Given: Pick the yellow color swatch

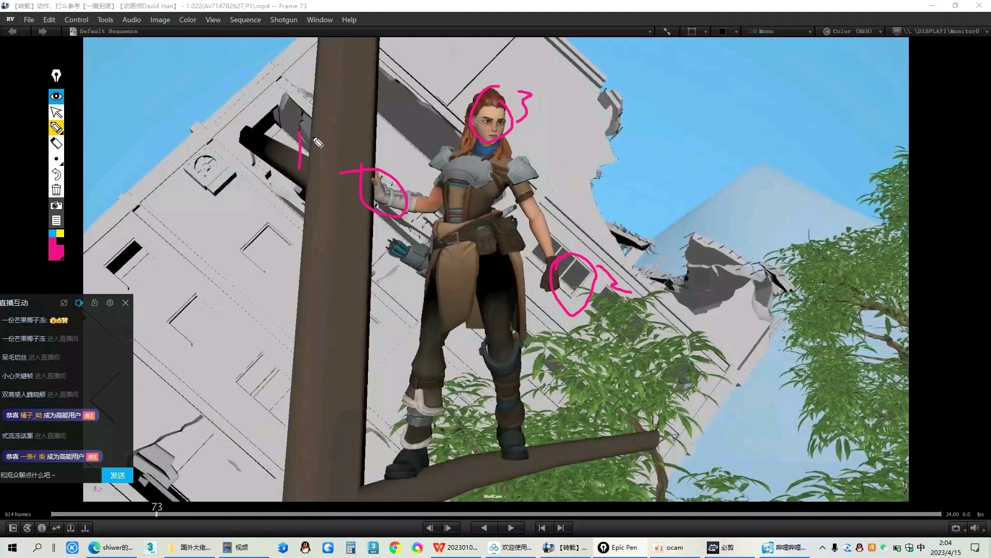Looking at the screenshot, I should (60, 234).
